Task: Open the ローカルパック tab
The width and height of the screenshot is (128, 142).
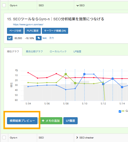Action: (58, 51)
